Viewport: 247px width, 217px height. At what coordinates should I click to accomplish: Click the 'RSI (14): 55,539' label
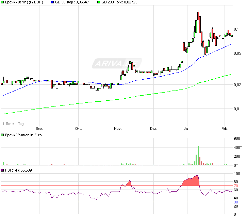point(18,170)
